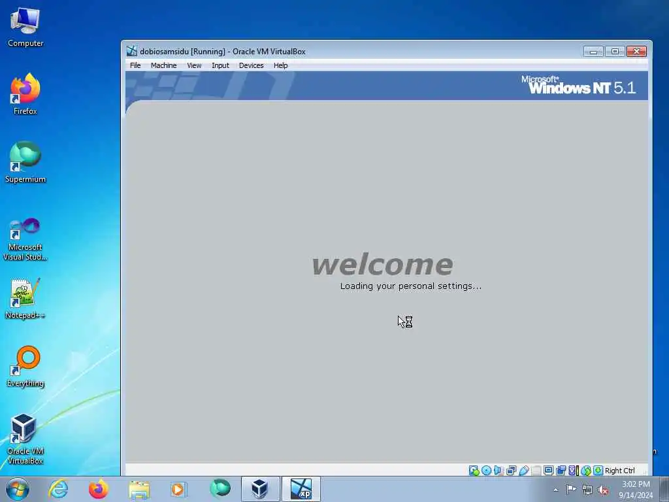Click the keyboard capture green arrow indicator
Viewport: 669px width, 502px height.
click(598, 471)
